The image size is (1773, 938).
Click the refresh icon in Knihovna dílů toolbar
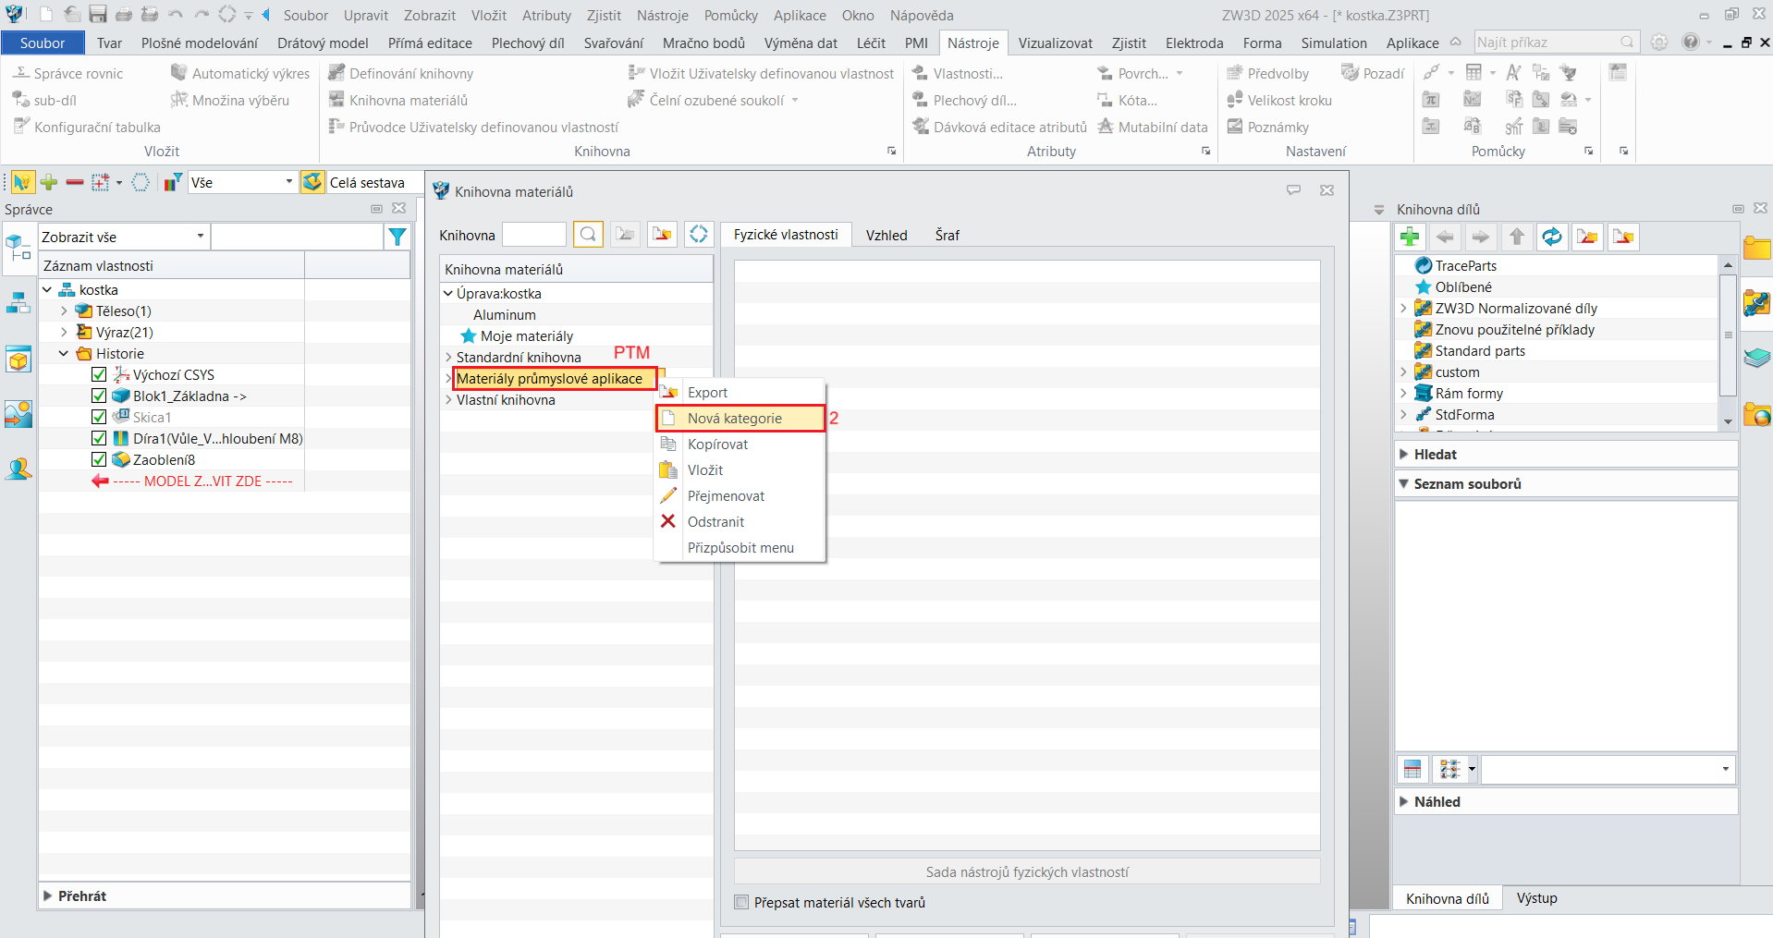[1551, 238]
